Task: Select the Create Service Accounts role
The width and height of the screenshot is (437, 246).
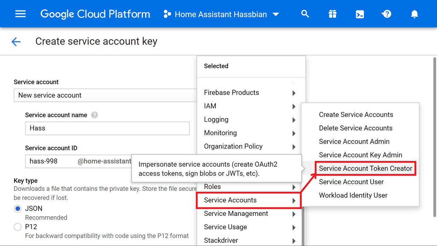Action: [x=356, y=115]
